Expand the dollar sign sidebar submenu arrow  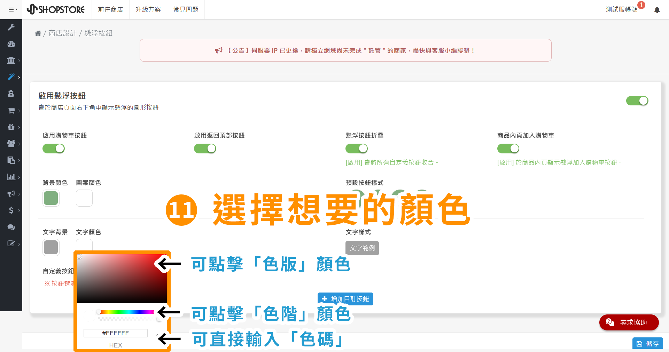(19, 210)
